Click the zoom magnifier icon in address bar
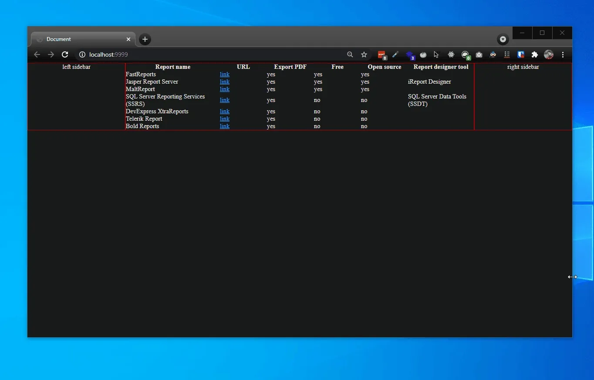The height and width of the screenshot is (380, 594). [350, 54]
